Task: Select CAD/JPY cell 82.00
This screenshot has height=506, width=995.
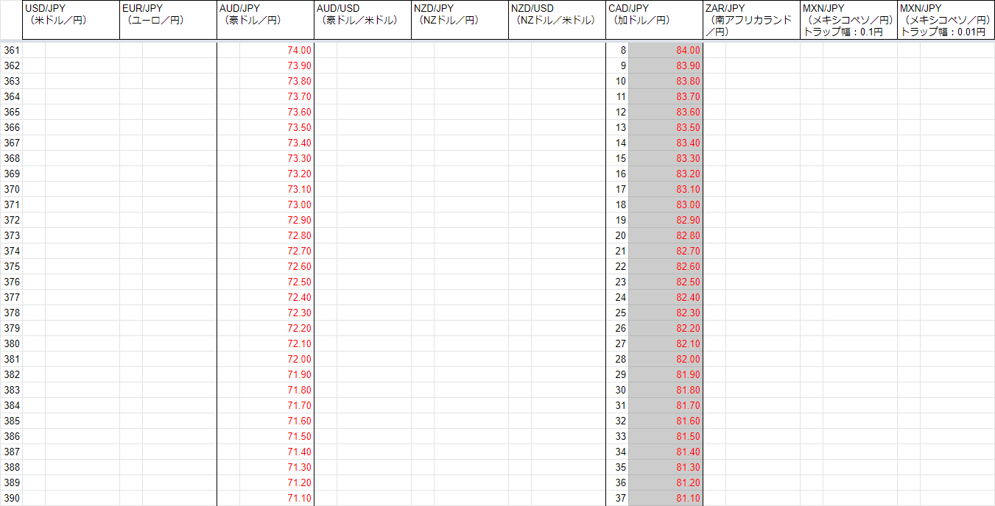Action: tap(666, 359)
